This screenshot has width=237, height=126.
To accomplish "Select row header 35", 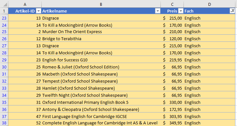I will (4, 102).
